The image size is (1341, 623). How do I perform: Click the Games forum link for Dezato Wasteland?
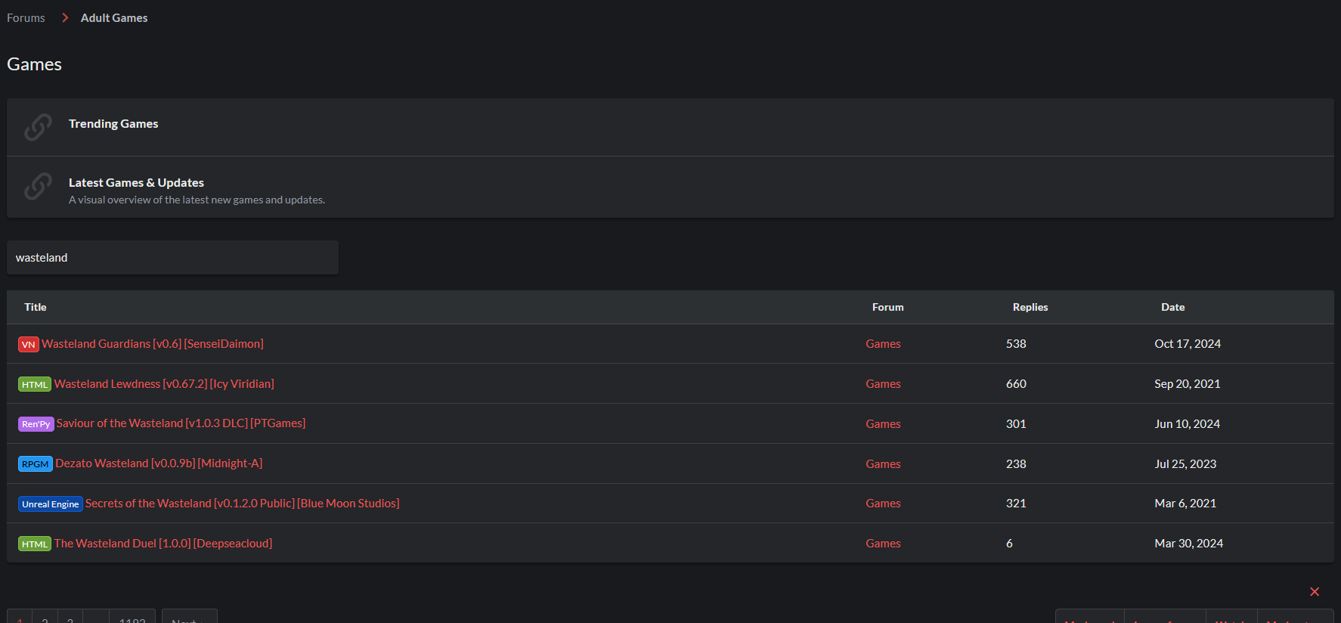[x=883, y=463]
